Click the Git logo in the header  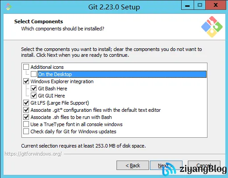coord(212,27)
